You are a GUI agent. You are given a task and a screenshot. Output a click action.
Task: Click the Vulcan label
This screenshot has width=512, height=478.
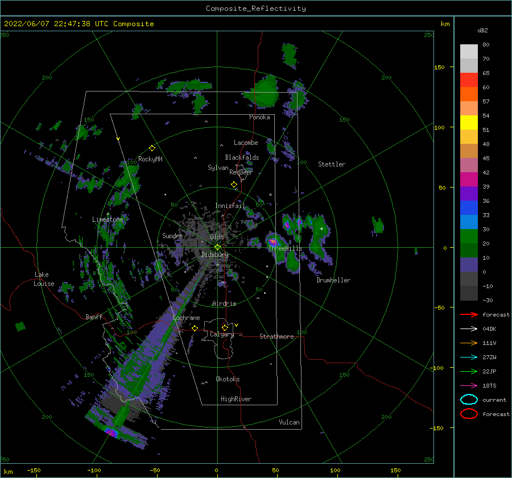pos(289,422)
